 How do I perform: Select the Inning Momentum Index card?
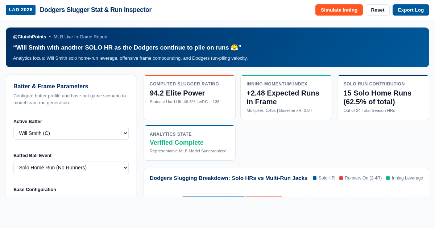pos(286,97)
